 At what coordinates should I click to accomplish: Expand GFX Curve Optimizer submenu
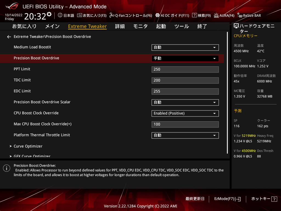coord(30,156)
